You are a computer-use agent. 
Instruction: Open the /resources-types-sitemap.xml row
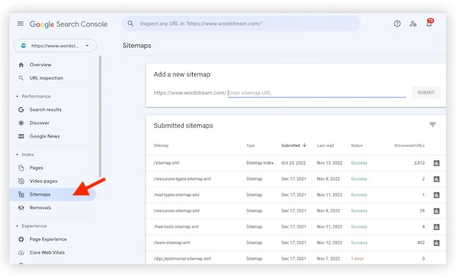[296, 179]
